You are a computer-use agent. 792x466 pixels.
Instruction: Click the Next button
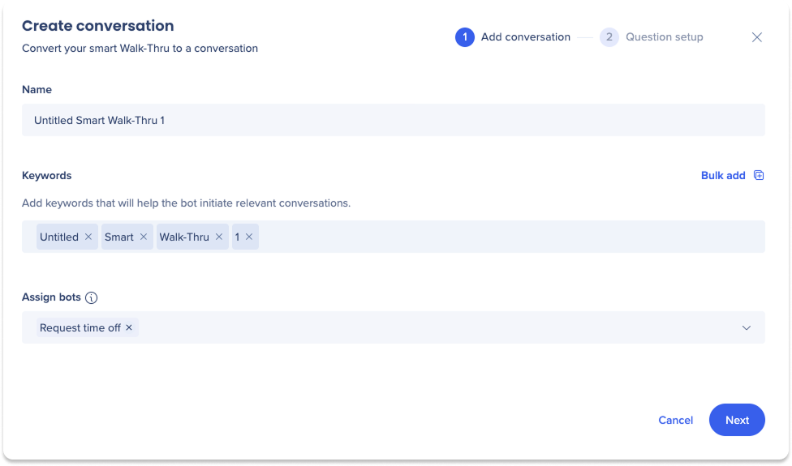pyautogui.click(x=737, y=420)
